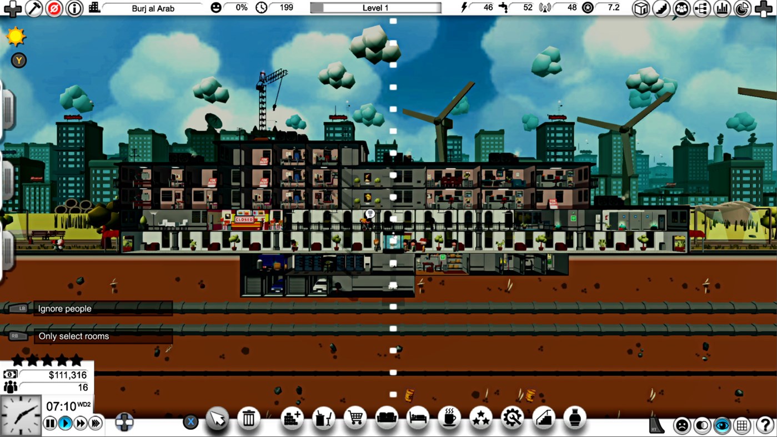Image resolution: width=777 pixels, height=437 pixels.
Task: Open the stairs transport category
Action: pyautogui.click(x=544, y=418)
